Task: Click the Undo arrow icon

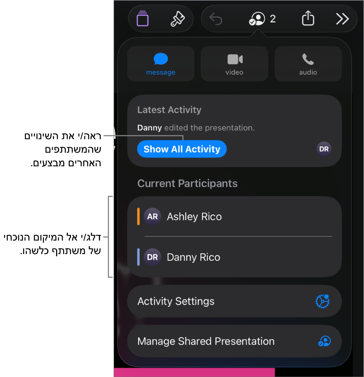Action: pos(216,19)
